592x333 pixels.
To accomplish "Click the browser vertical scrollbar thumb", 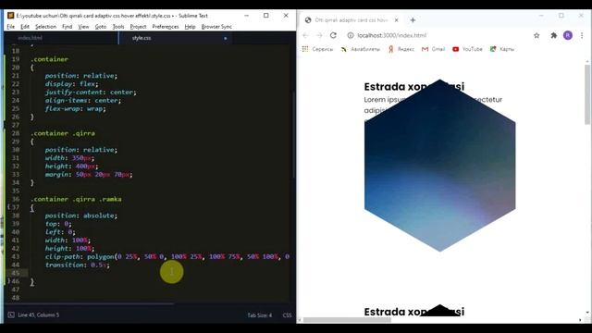I will pyautogui.click(x=587, y=94).
